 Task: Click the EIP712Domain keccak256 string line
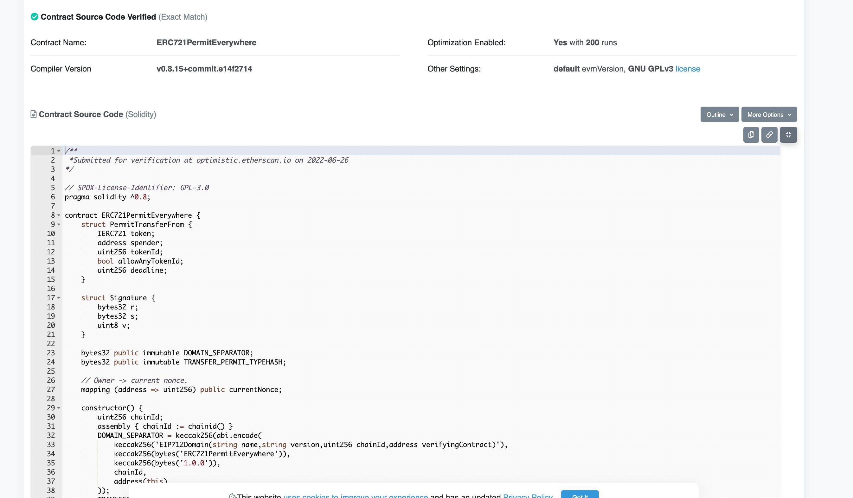pyautogui.click(x=311, y=445)
